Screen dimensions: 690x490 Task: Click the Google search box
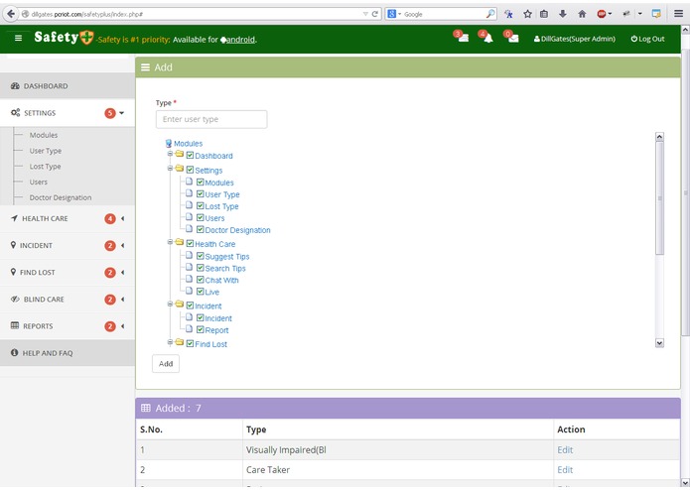coord(440,14)
